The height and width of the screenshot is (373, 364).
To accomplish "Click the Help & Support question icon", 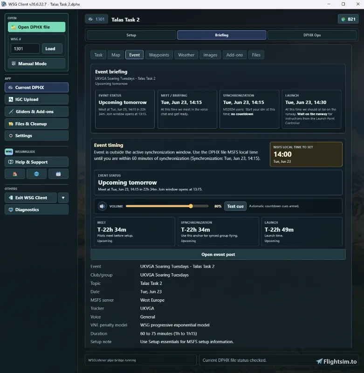I will tap(11, 162).
